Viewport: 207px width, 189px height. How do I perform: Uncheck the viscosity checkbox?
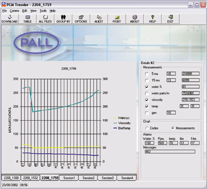click(x=147, y=100)
